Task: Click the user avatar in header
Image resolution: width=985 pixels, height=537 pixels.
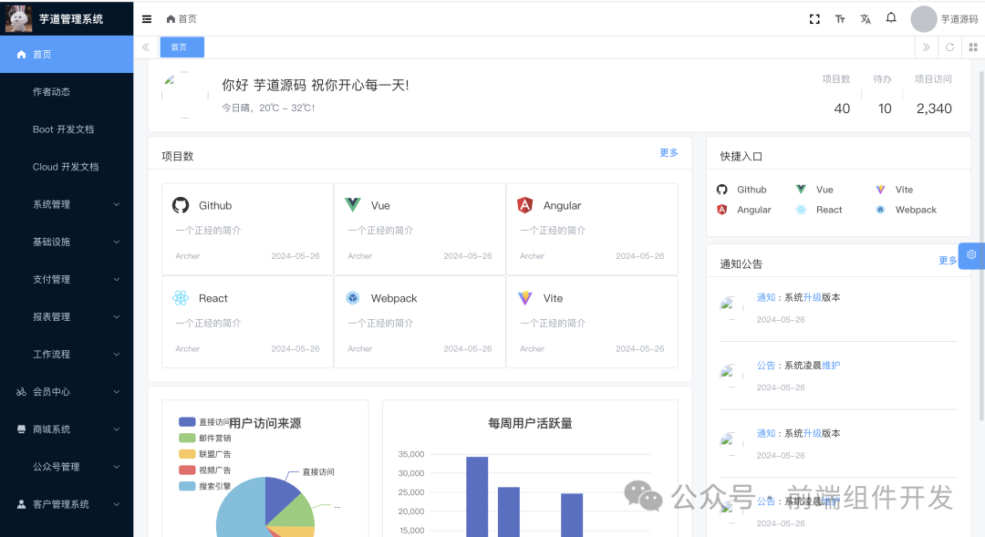Action: click(x=923, y=19)
